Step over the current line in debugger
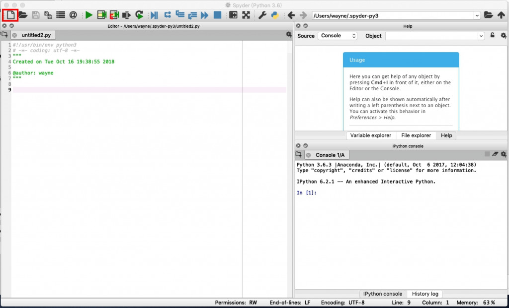 tap(168, 15)
